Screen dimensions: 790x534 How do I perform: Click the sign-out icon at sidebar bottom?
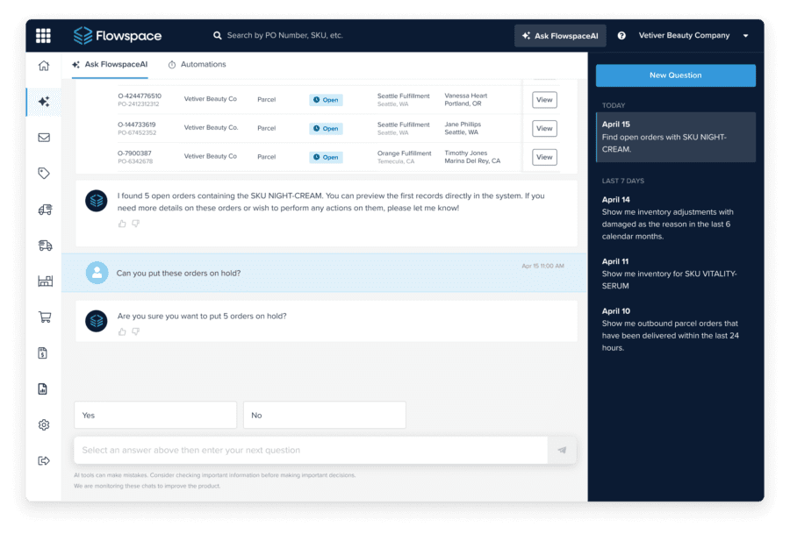point(43,459)
